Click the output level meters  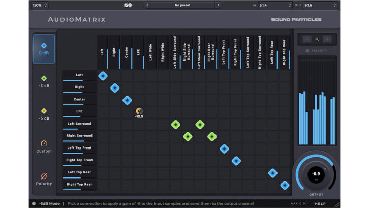click(317, 101)
